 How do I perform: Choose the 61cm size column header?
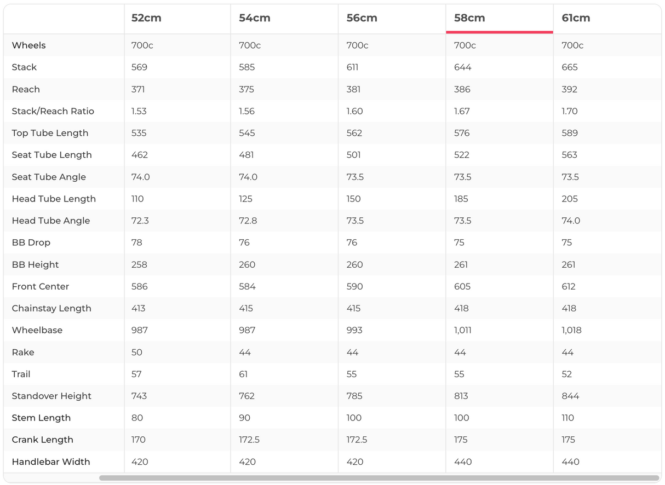click(x=576, y=18)
